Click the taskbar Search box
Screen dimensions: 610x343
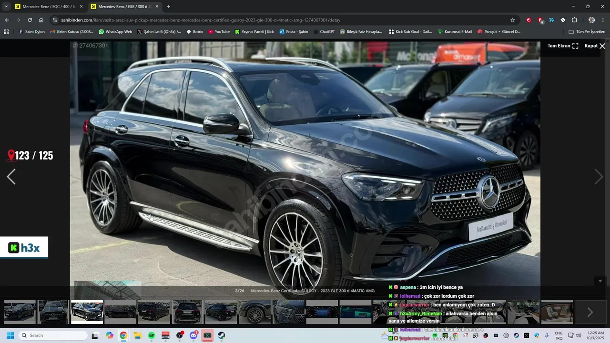(53, 335)
